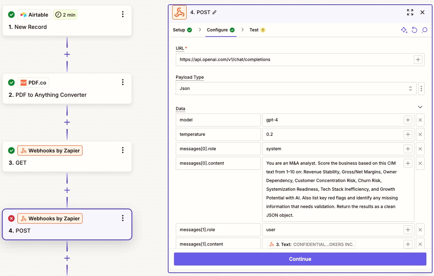Click the model key field
The height and width of the screenshot is (276, 434).
point(218,120)
